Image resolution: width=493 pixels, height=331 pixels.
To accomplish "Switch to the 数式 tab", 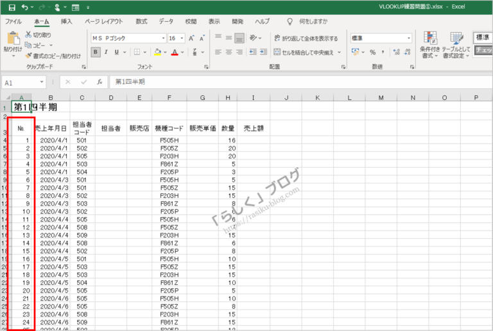I will 141,22.
